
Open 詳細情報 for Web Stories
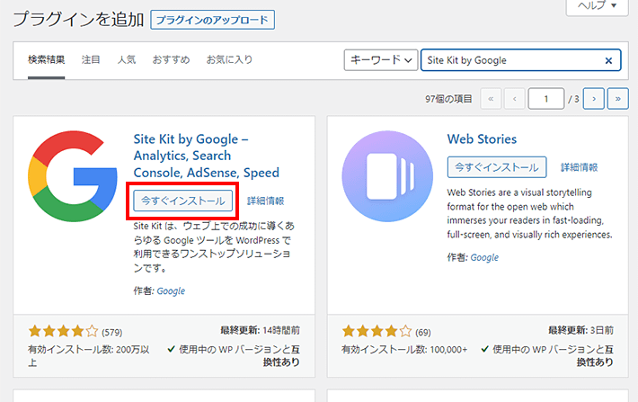coord(579,167)
